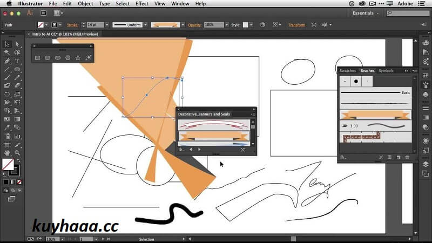
Task: Open the Object menu
Action: tap(85, 4)
